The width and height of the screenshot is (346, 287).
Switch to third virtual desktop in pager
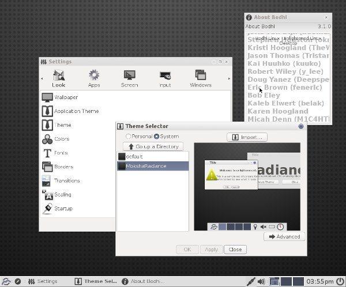(x=298, y=282)
